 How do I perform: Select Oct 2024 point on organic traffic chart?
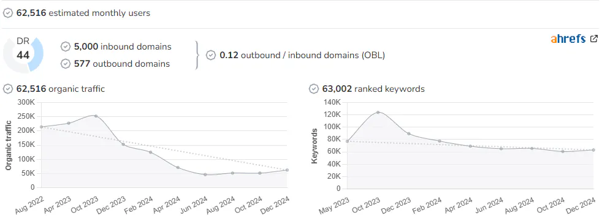[260, 173]
